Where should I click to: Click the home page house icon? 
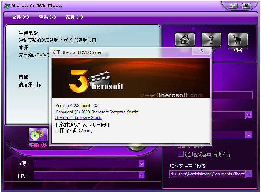tap(185, 40)
